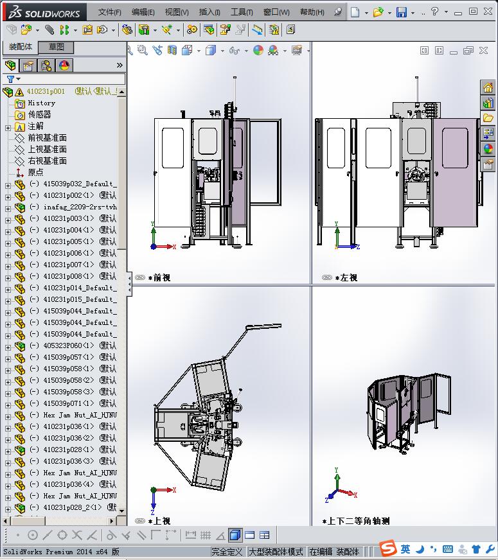The width and height of the screenshot is (498, 560).
Task: Click the New document icon
Action: tap(355, 12)
